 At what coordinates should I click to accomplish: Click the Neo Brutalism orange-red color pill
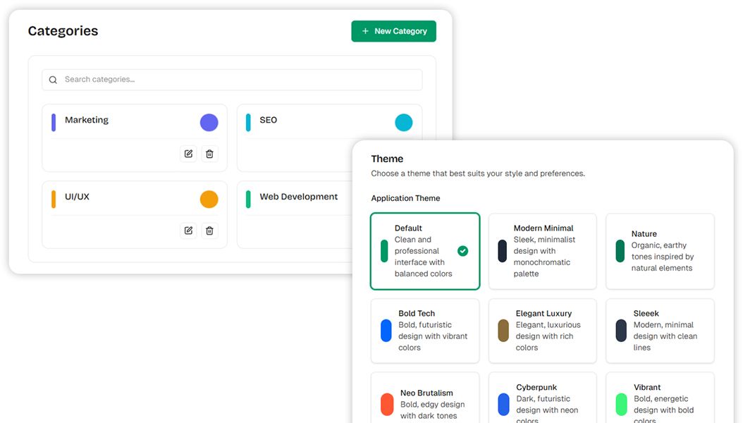(x=387, y=404)
